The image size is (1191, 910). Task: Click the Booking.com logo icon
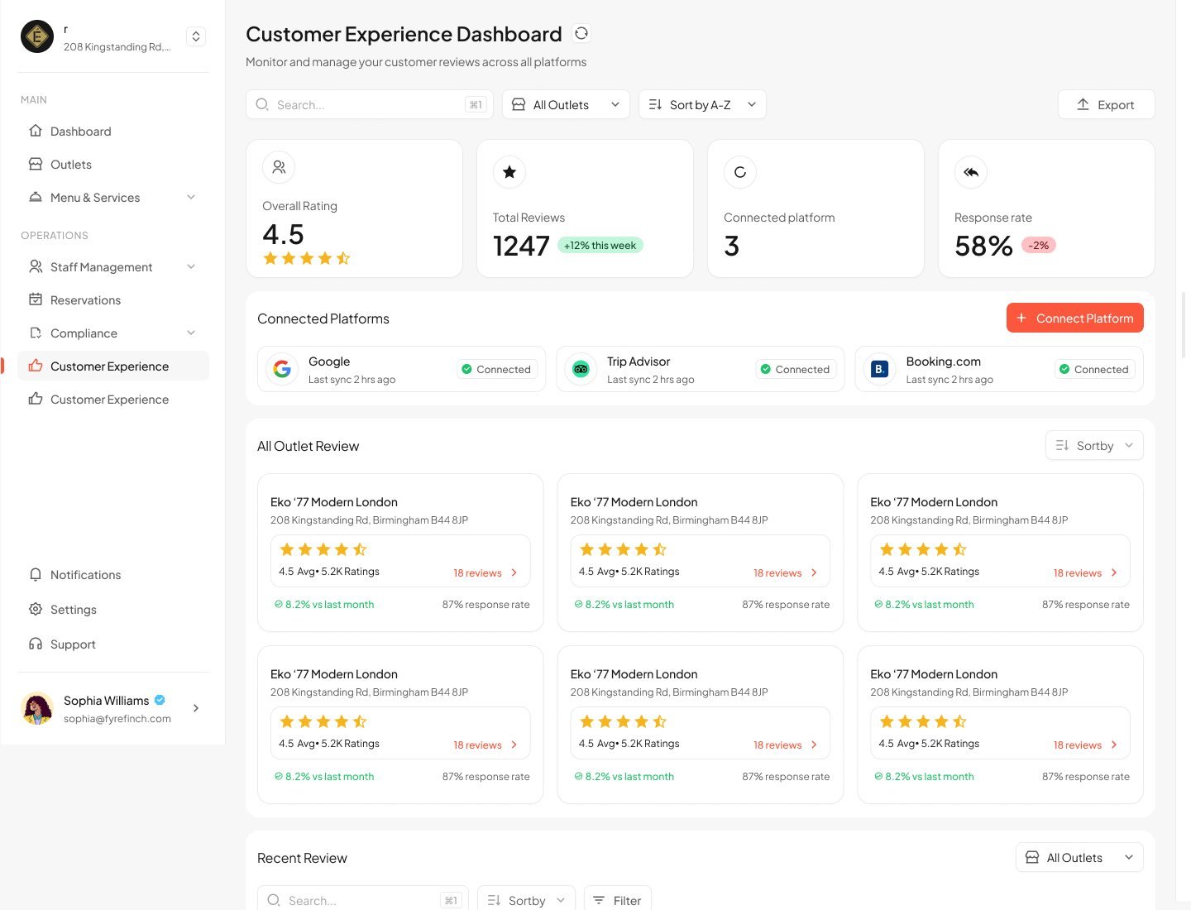pyautogui.click(x=879, y=369)
